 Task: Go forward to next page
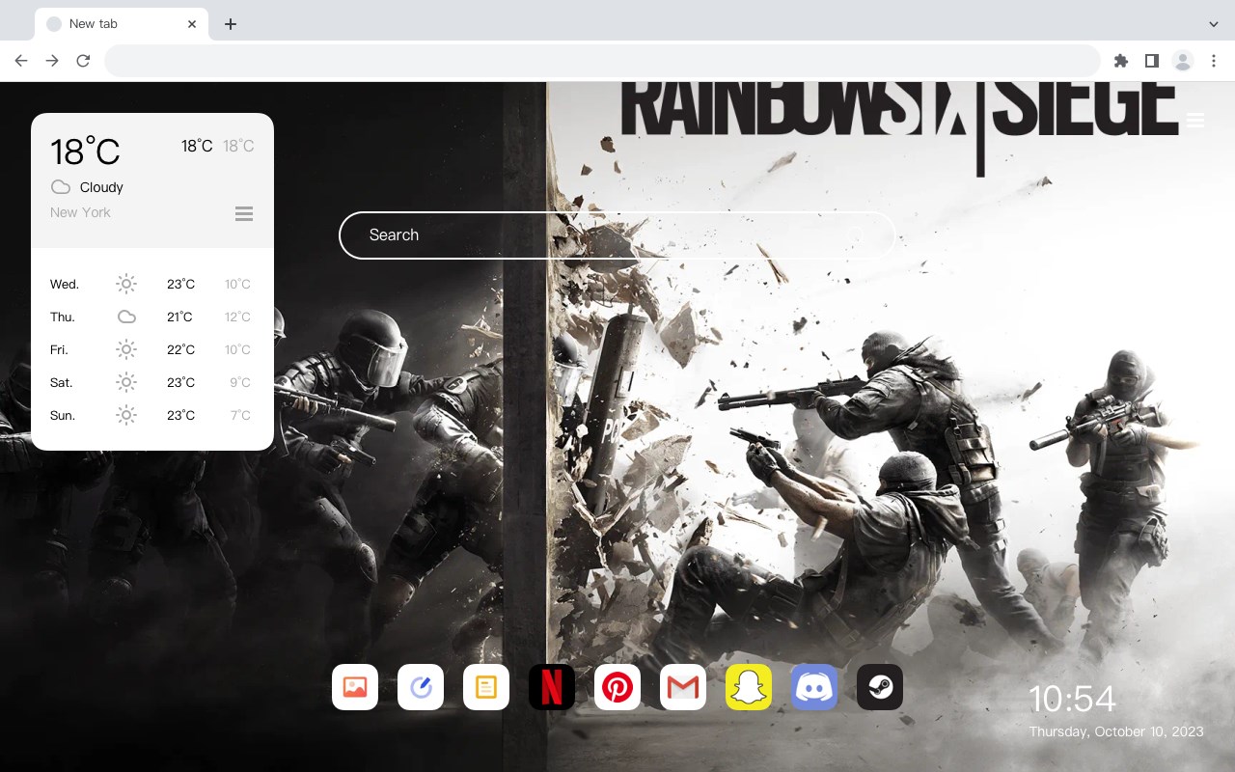coord(52,61)
